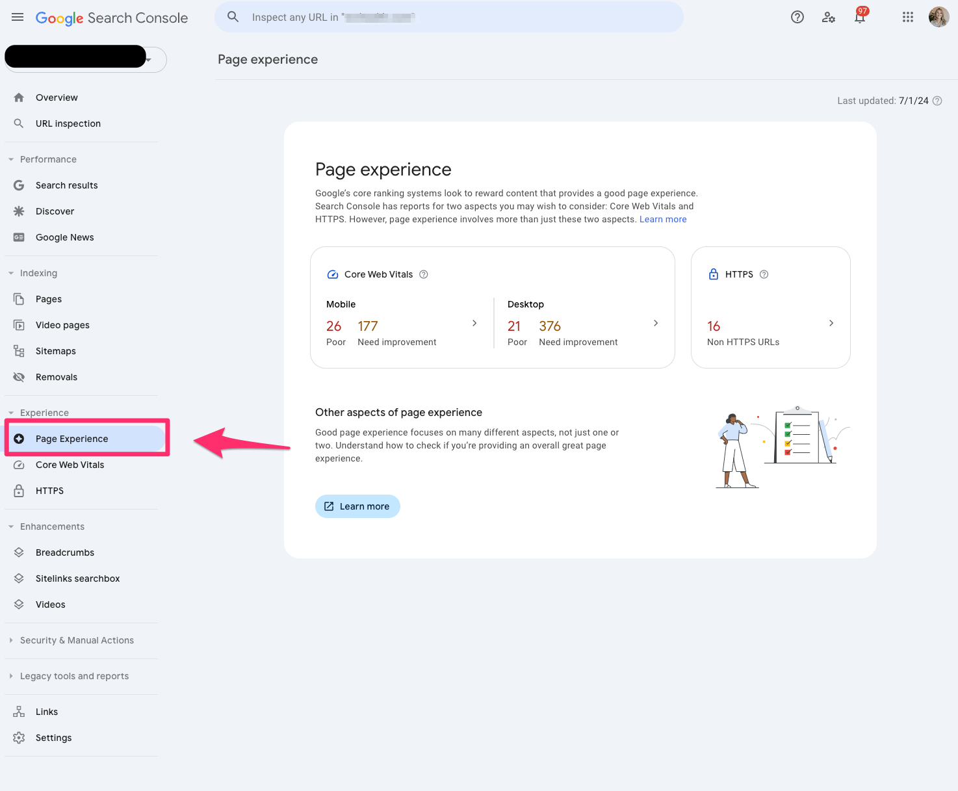Open notifications bell with 97 badge

click(860, 16)
